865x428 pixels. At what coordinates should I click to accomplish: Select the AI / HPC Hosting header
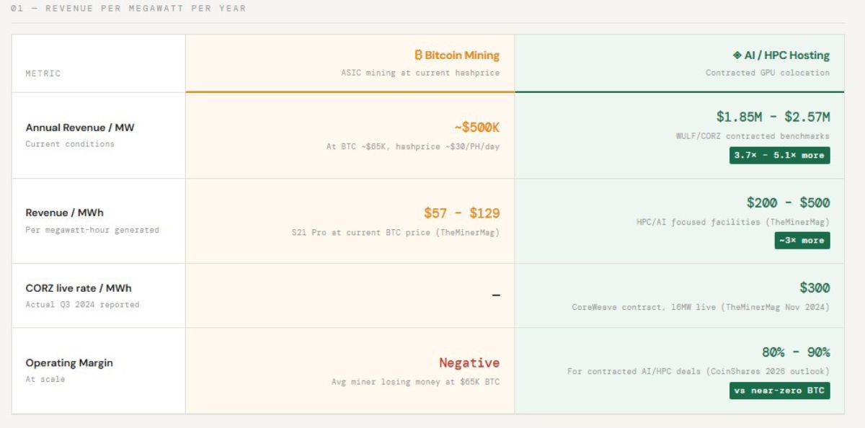coord(787,55)
